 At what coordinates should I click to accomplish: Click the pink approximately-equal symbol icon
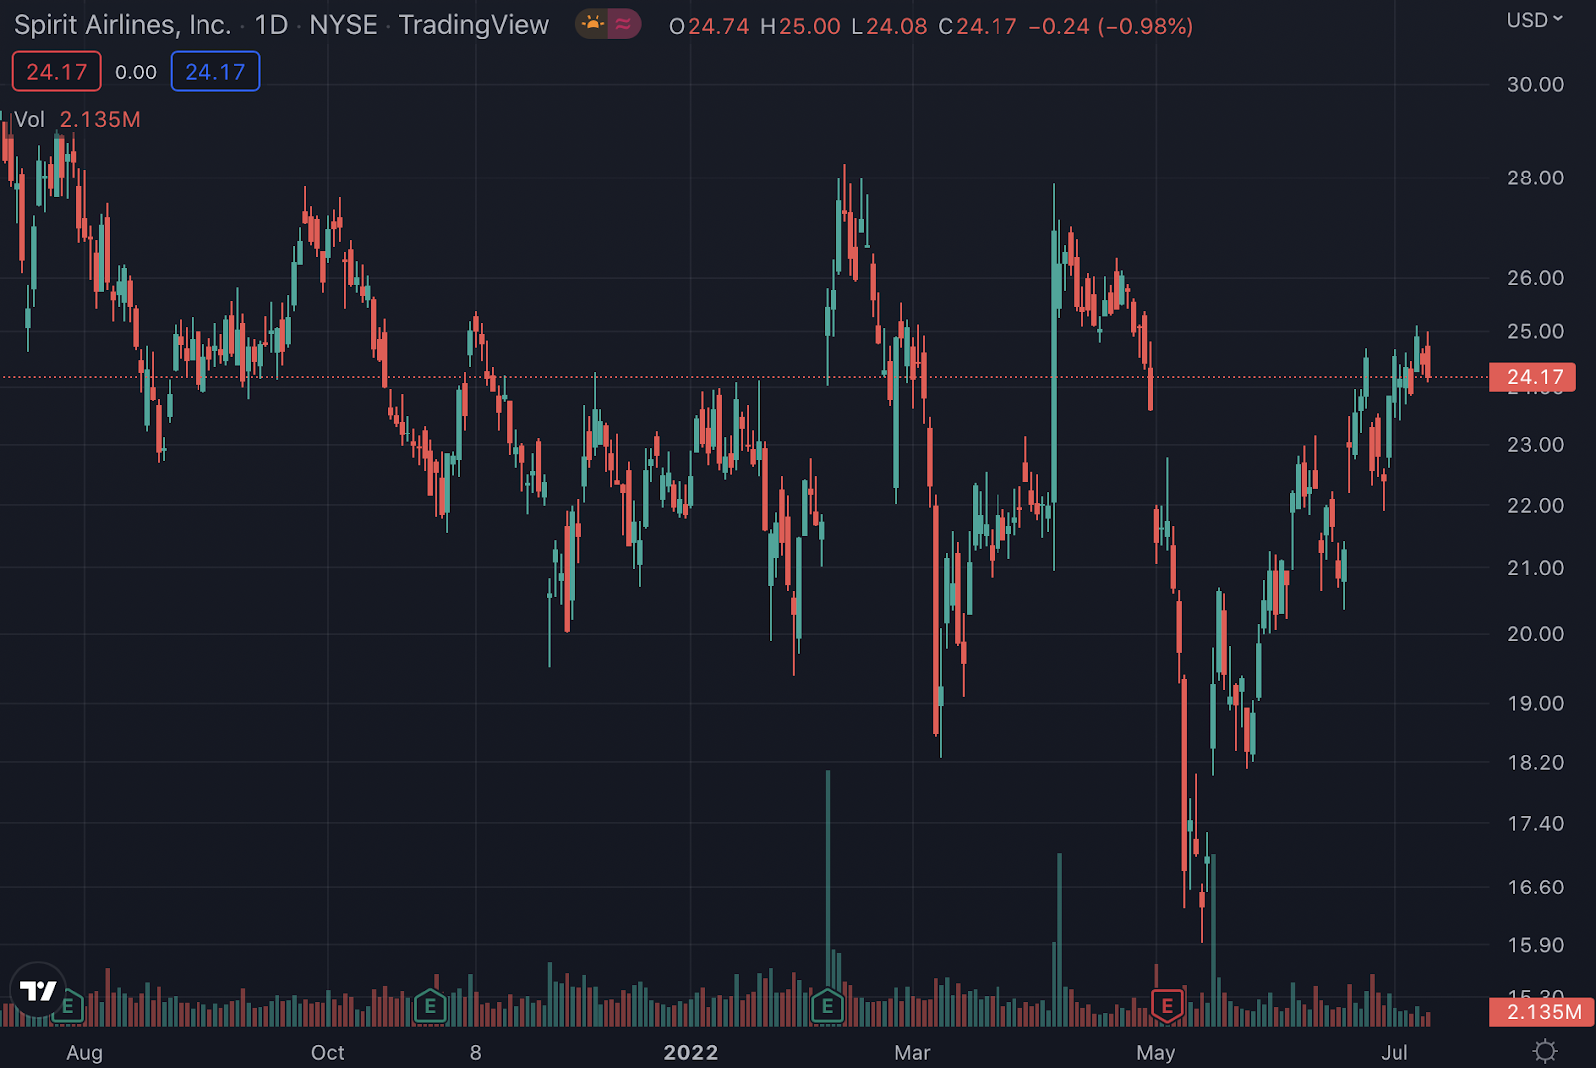[x=623, y=24]
